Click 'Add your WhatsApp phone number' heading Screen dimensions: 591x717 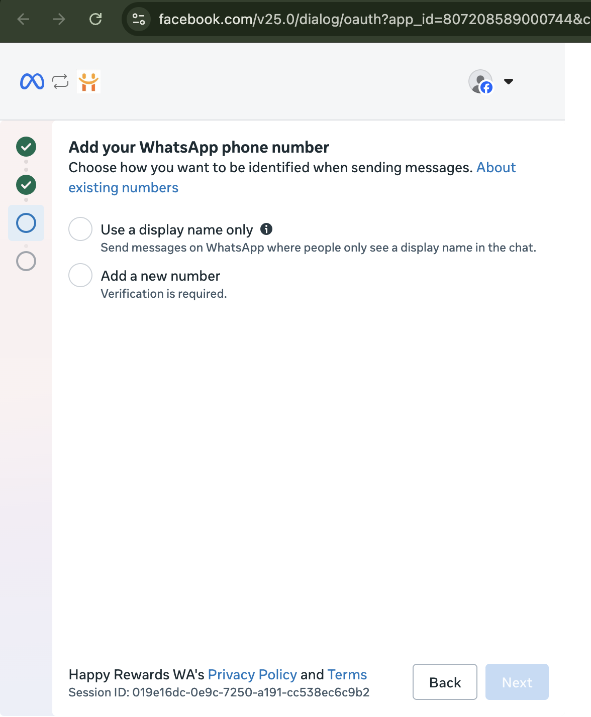click(199, 147)
